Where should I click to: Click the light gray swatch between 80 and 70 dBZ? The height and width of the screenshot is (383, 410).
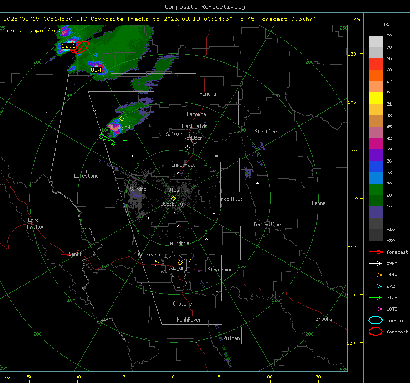(375, 41)
